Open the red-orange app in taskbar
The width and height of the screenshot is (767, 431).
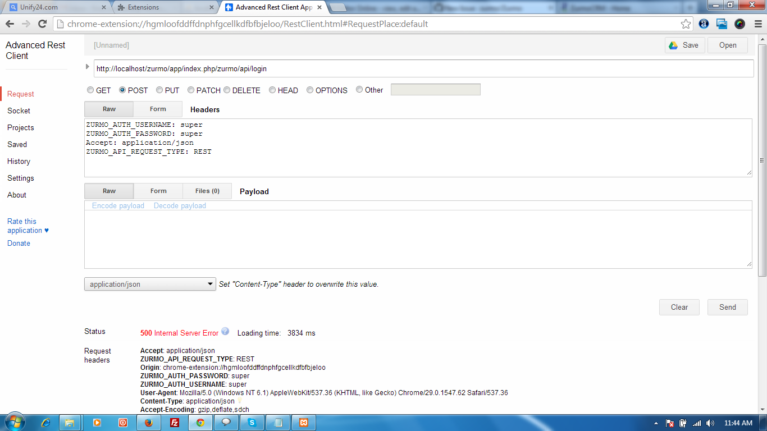pyautogui.click(x=122, y=423)
